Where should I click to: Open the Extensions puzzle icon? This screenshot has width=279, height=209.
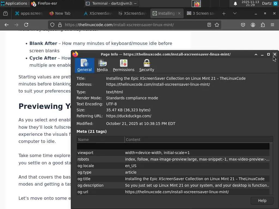tap(263, 25)
